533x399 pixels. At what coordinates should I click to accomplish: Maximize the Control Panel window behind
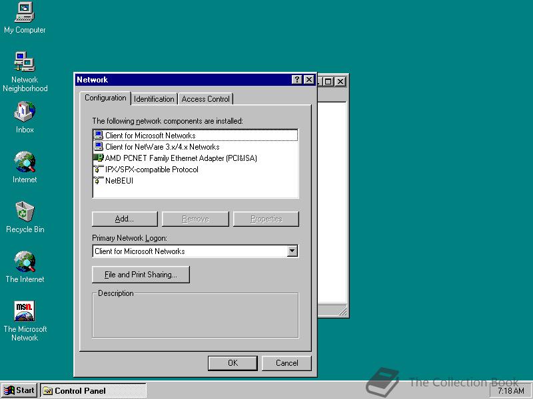pyautogui.click(x=328, y=81)
